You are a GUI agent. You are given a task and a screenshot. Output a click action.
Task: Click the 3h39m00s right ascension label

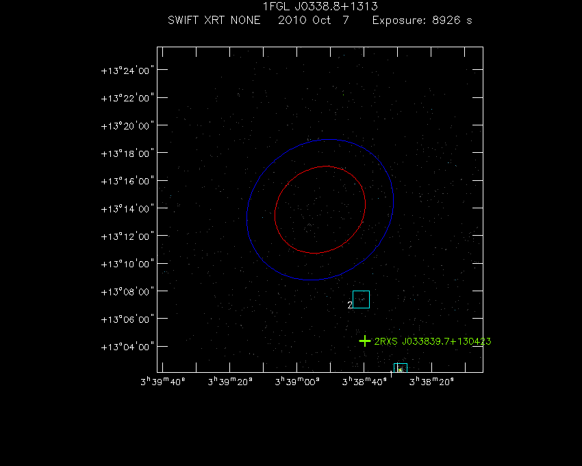click(x=297, y=382)
